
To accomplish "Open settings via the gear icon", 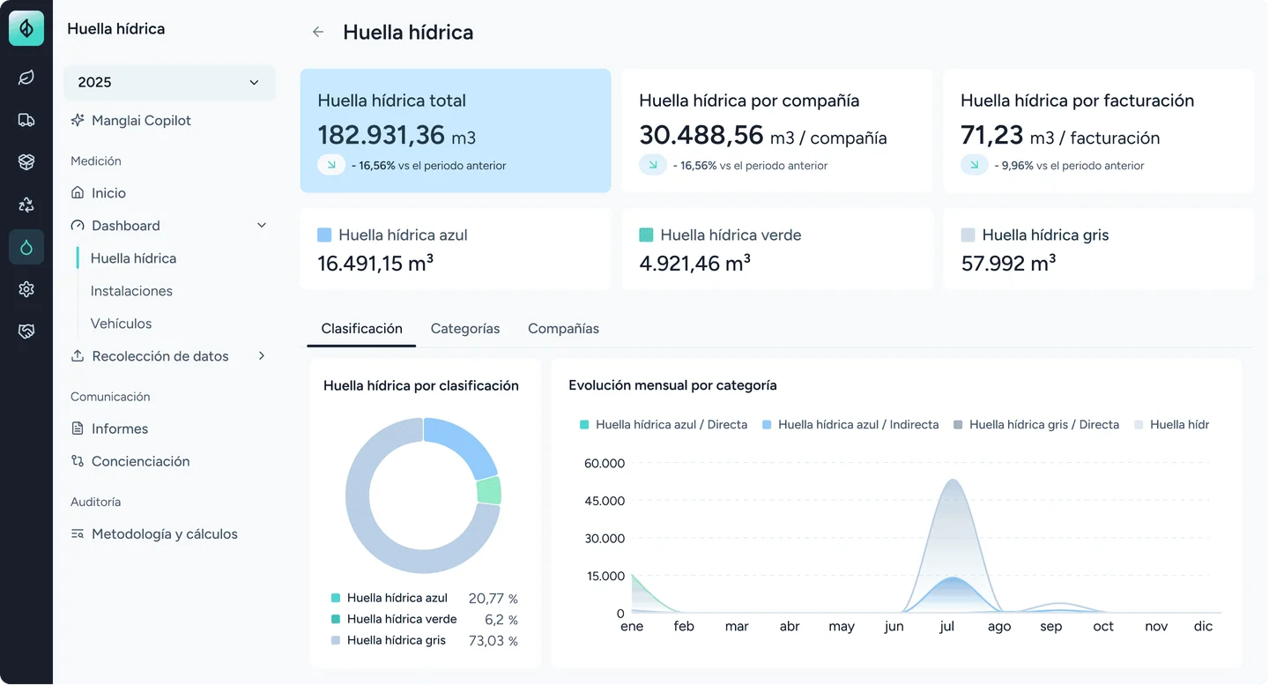I will coord(26,289).
